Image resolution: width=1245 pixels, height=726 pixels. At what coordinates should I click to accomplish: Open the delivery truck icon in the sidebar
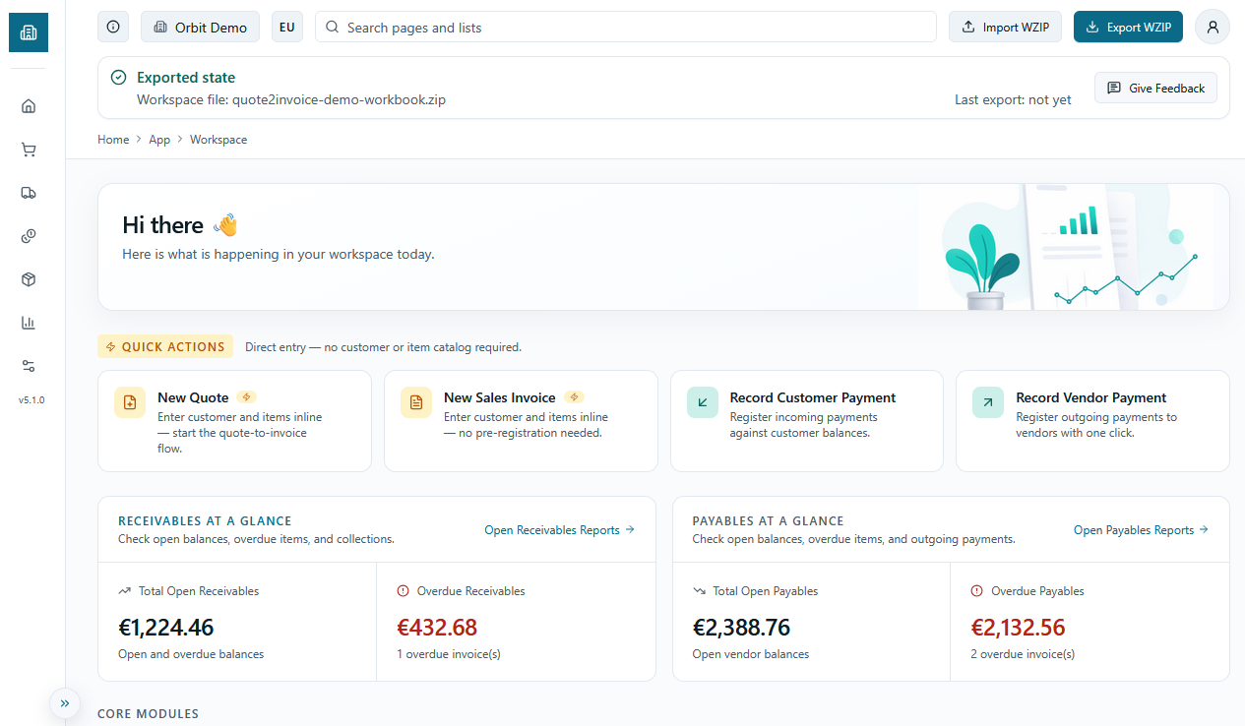click(29, 193)
